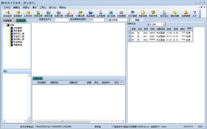Screen dimensions: 207x129
Task: Open 技师设置 technician settings icon
Action: coord(38,14)
